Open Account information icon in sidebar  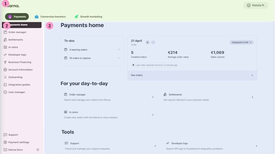click(x=5, y=70)
